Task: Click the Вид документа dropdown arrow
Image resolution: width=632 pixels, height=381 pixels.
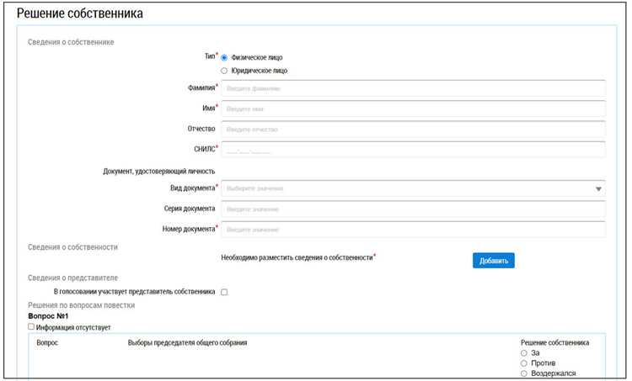Action: click(x=598, y=188)
